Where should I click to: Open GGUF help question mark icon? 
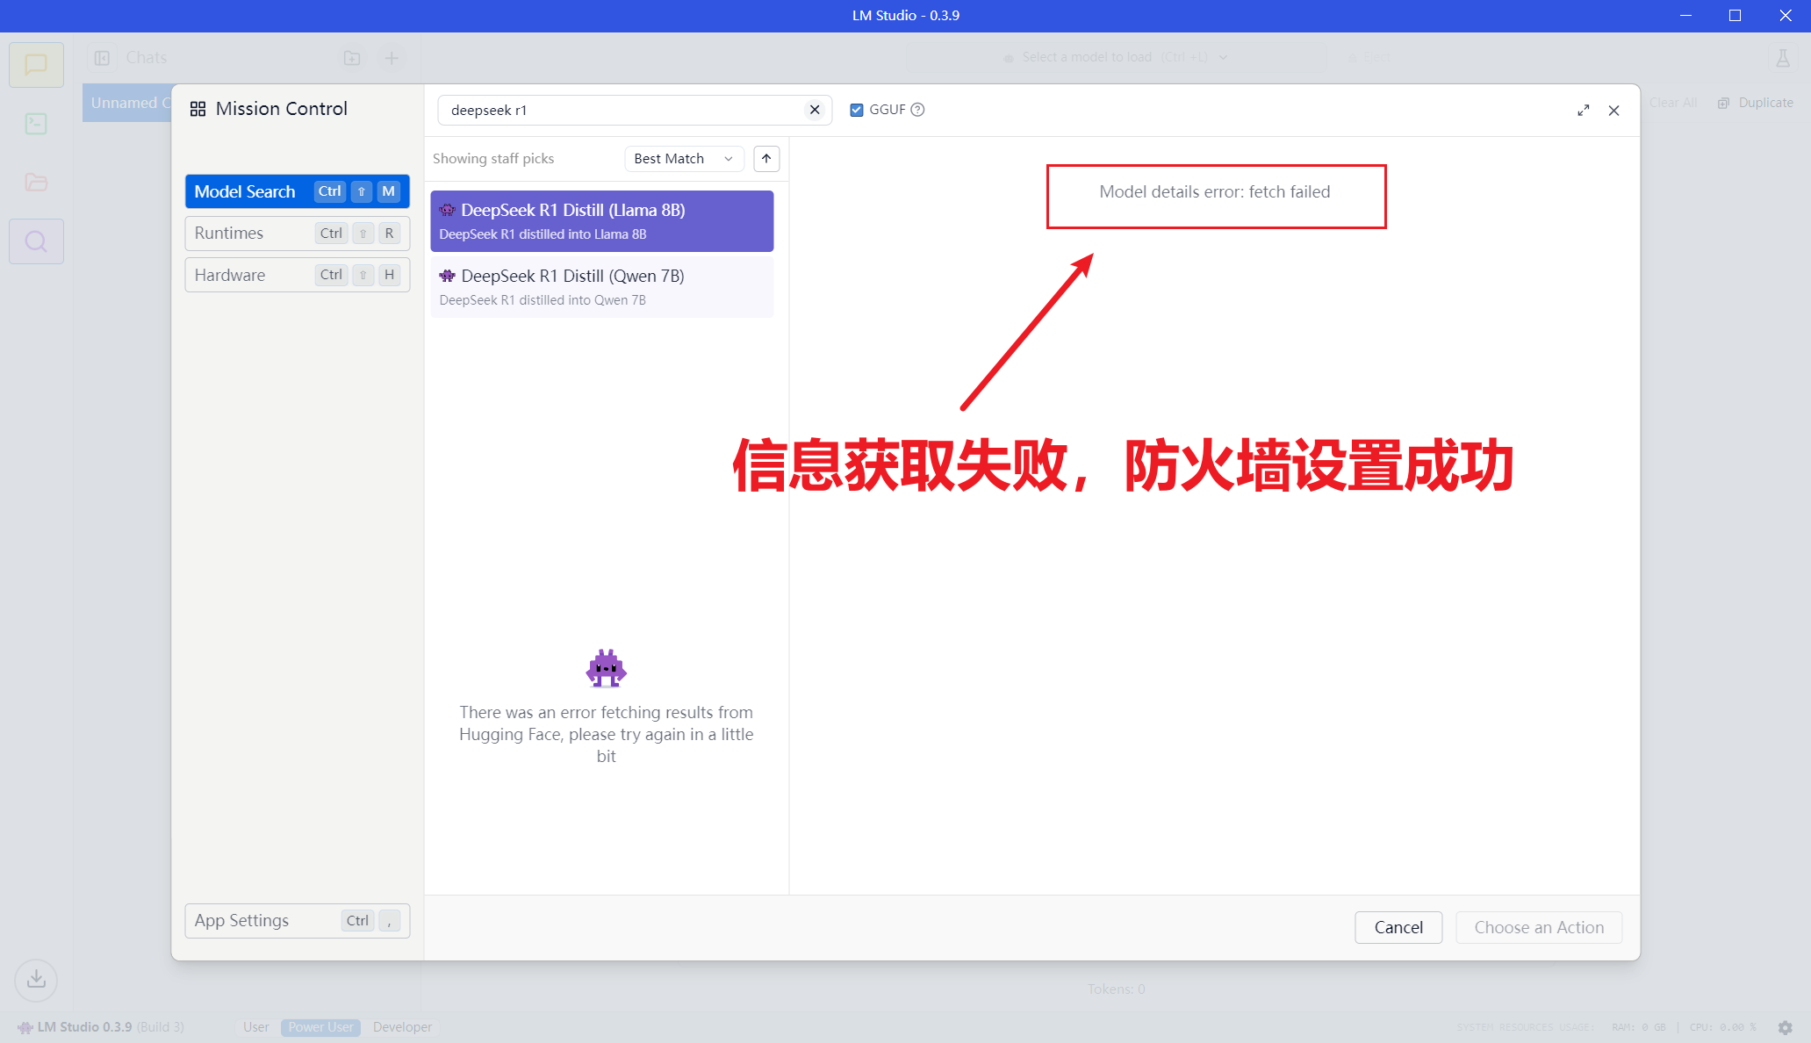point(917,110)
